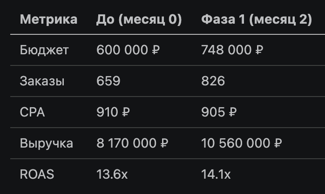Click the ruble sign after 8 170 000
Screen dimensions: 325x194
coord(164,143)
